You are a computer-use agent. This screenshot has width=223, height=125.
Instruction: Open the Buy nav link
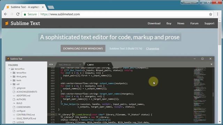169,23
